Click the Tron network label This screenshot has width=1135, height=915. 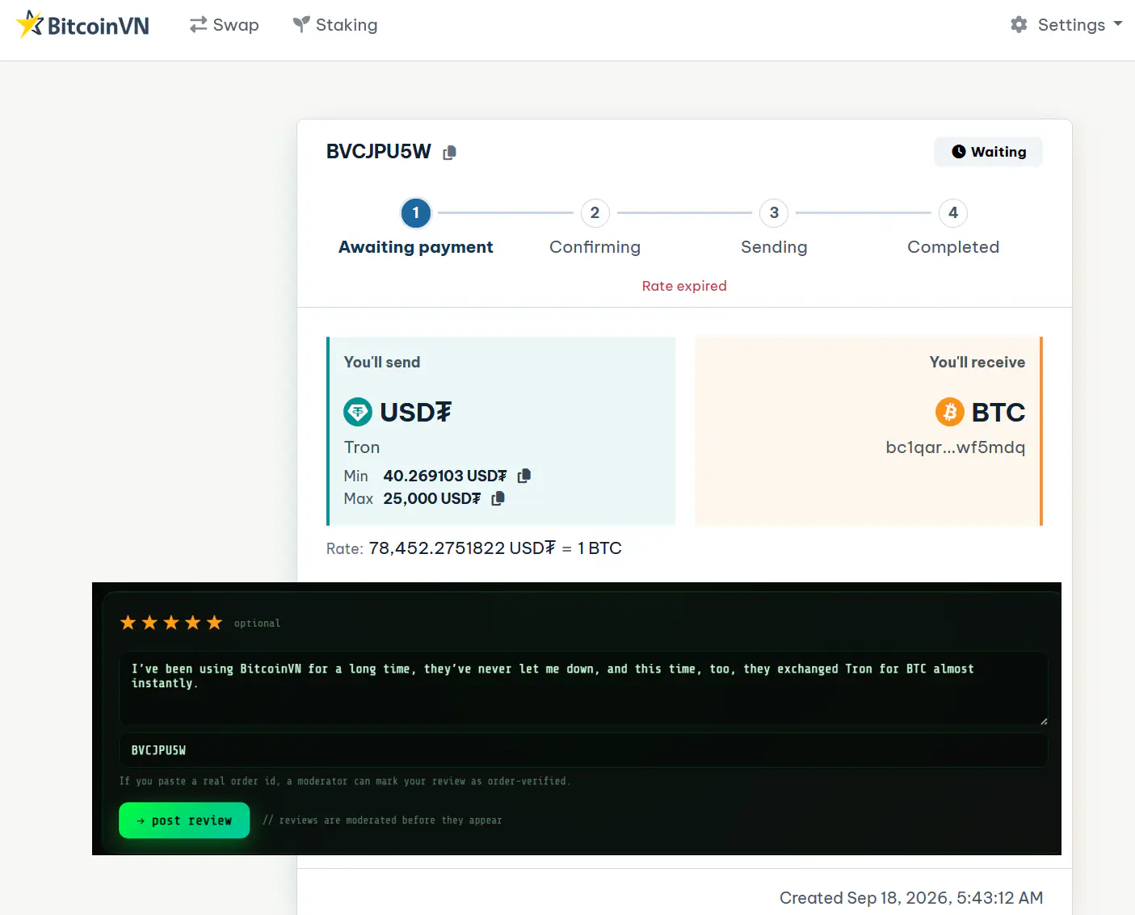click(x=362, y=447)
